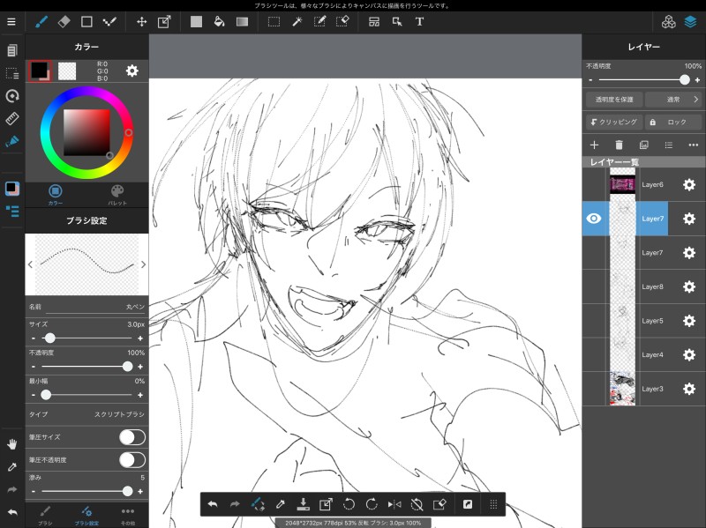Select the dot line curve tool

click(x=109, y=21)
